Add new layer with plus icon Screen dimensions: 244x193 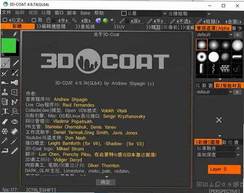[199, 184]
